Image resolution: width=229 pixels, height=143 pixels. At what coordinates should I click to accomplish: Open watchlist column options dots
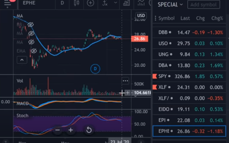[x=155, y=18]
